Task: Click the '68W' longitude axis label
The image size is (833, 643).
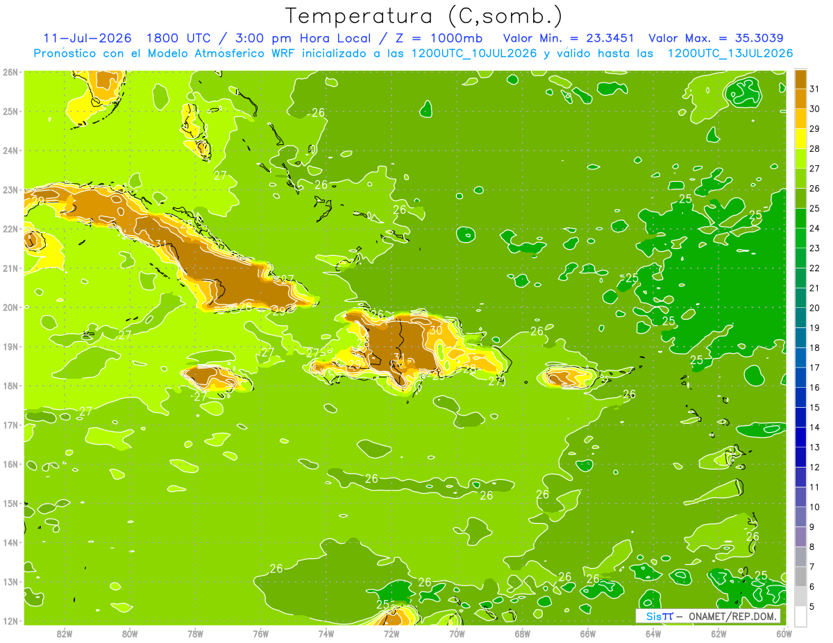Action: 522,633
